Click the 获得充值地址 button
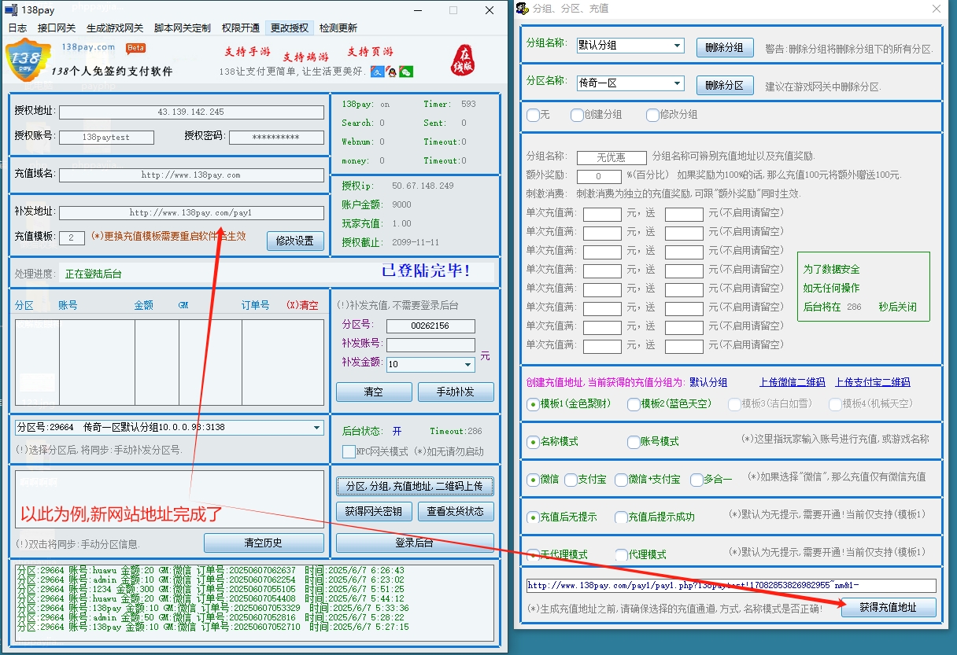The width and height of the screenshot is (957, 655). [888, 607]
